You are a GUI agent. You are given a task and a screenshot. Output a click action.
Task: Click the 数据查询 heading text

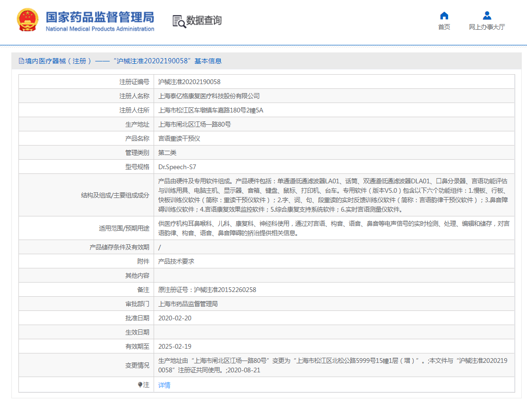[204, 20]
